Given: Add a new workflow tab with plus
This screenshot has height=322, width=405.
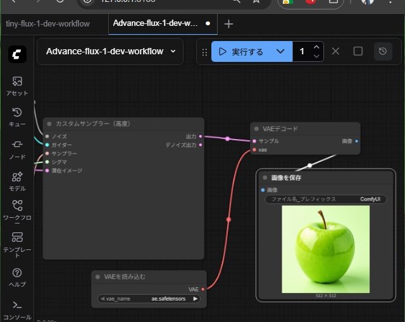Looking at the screenshot, I should pyautogui.click(x=228, y=24).
